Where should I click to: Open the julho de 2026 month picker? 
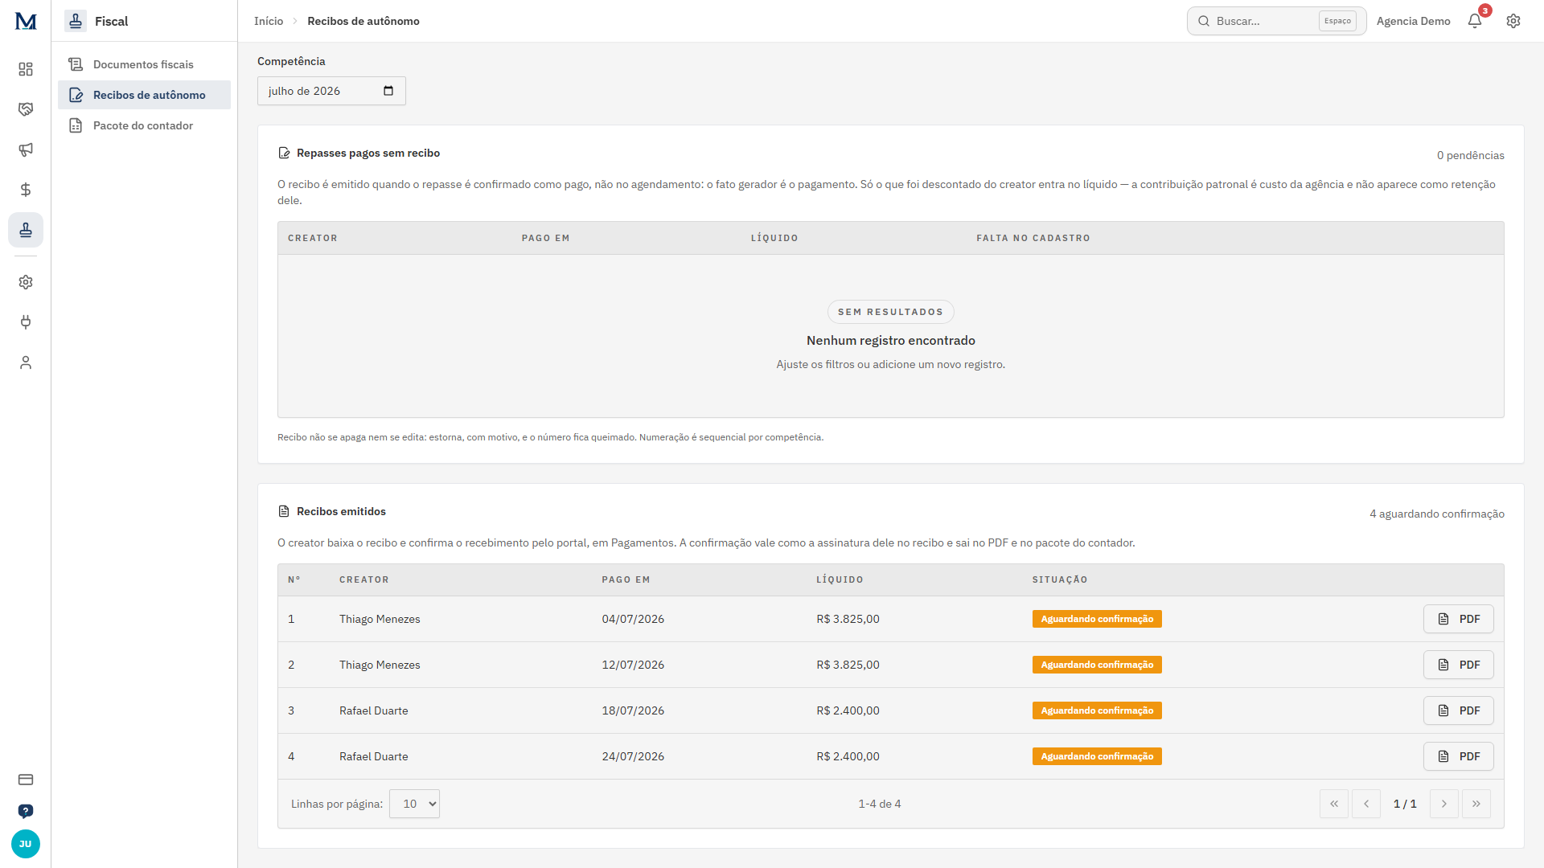[x=331, y=91]
